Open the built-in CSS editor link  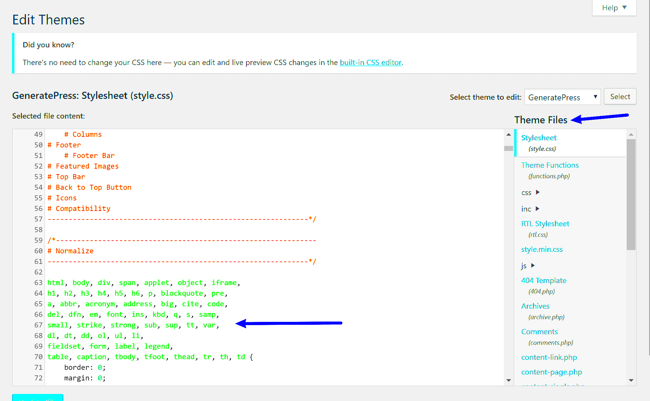point(371,62)
